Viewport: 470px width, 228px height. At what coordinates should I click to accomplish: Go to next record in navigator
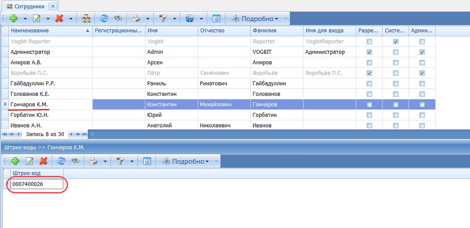click(x=71, y=134)
